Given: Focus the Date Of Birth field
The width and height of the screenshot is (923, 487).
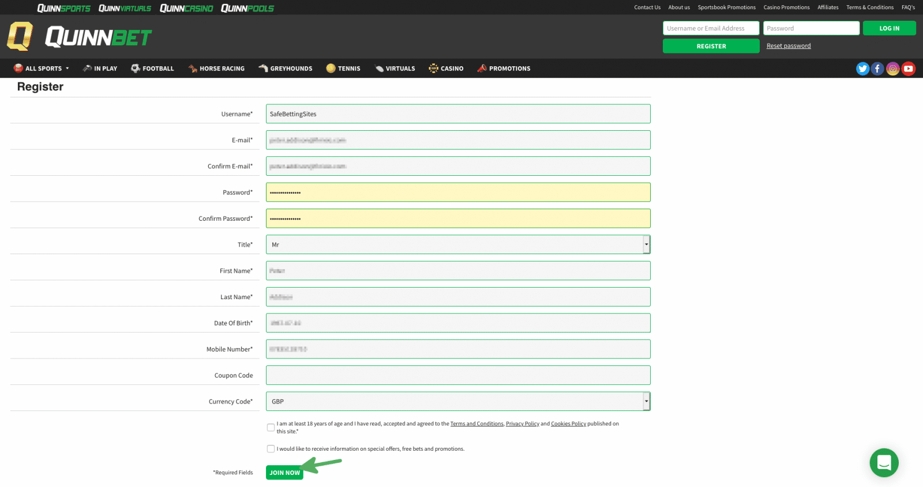Looking at the screenshot, I should click(458, 323).
